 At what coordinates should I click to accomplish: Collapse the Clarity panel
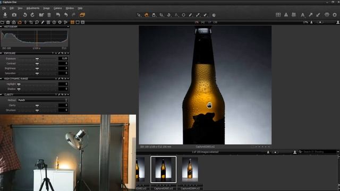click(1, 94)
